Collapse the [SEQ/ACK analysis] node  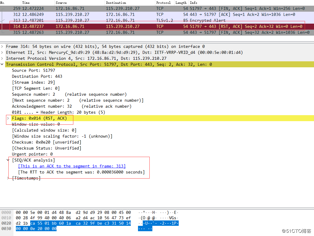tap(8, 160)
